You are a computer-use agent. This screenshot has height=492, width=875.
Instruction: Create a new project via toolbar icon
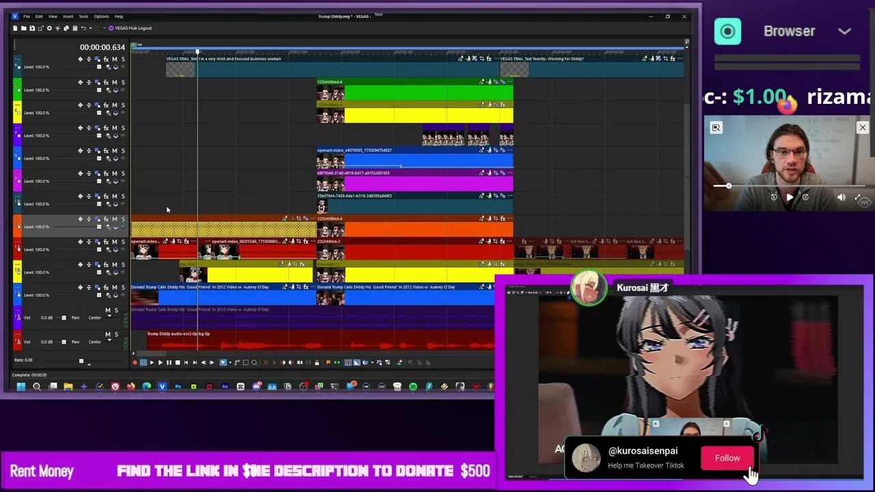pos(15,28)
